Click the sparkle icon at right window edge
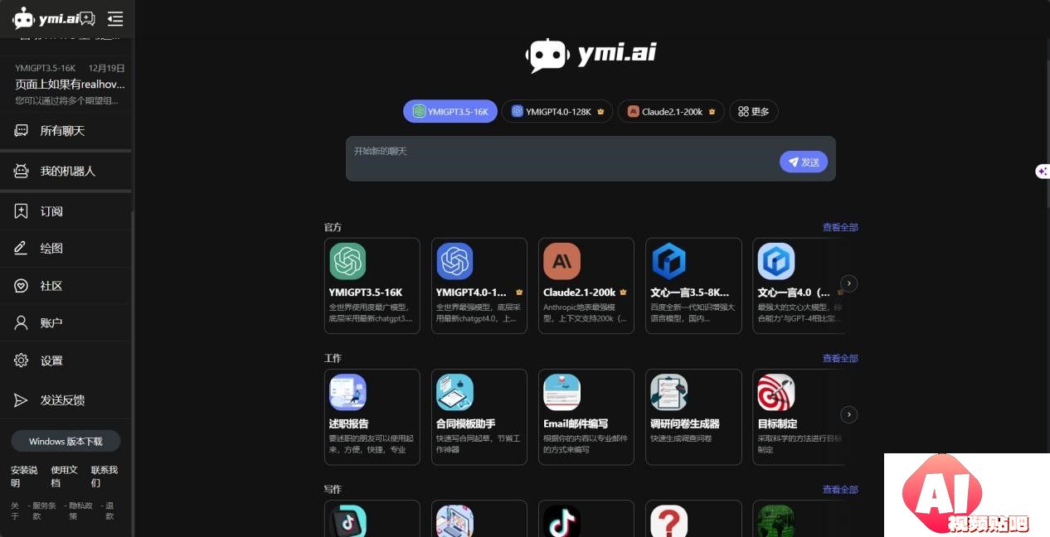Screen dimensions: 1050x537 pyautogui.click(x=1042, y=172)
